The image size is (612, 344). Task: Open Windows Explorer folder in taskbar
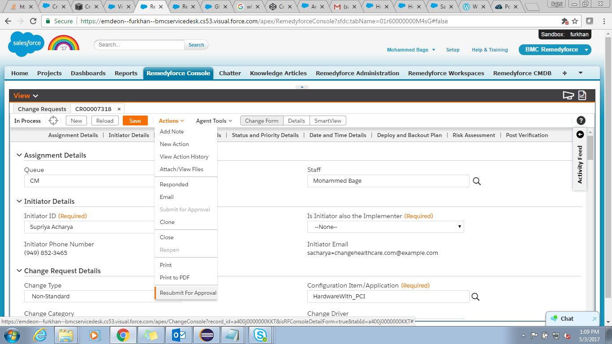(x=66, y=335)
